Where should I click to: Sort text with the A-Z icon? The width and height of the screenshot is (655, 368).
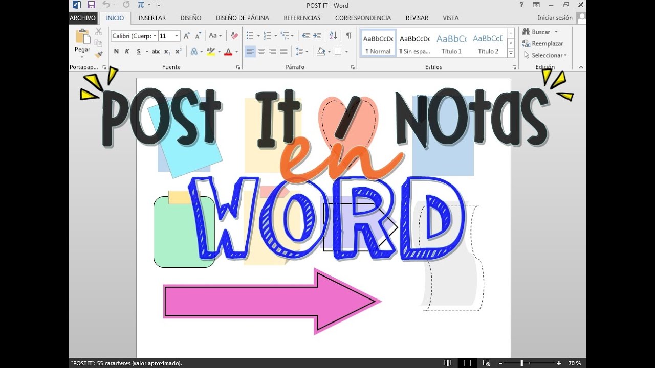pos(333,36)
